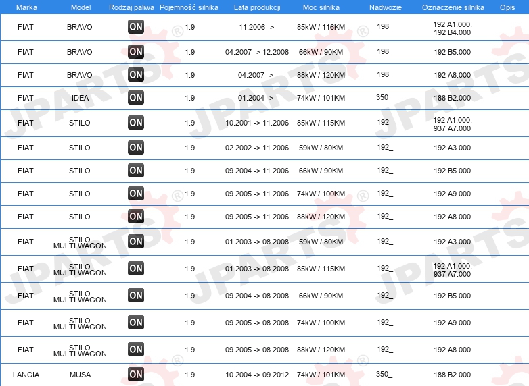Screen dimensions: 529x386
Task: Click the 10.2001 -> 11.2006 date cell
Action: 257,123
